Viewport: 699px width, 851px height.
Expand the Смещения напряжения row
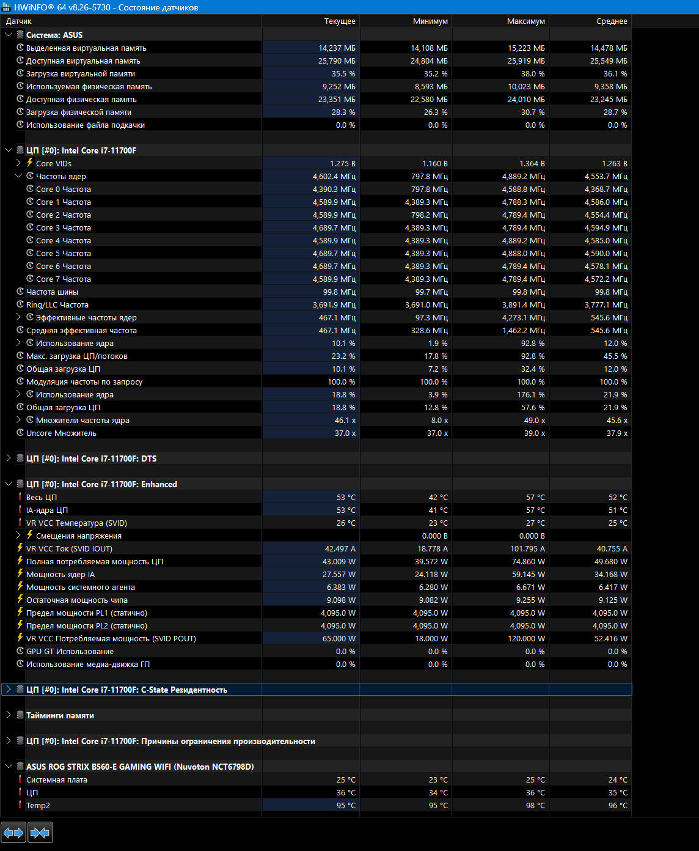pyautogui.click(x=18, y=536)
